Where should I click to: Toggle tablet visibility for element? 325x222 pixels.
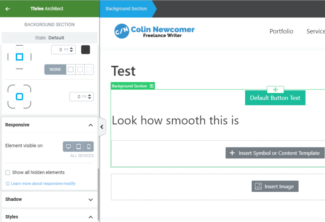pos(79,147)
